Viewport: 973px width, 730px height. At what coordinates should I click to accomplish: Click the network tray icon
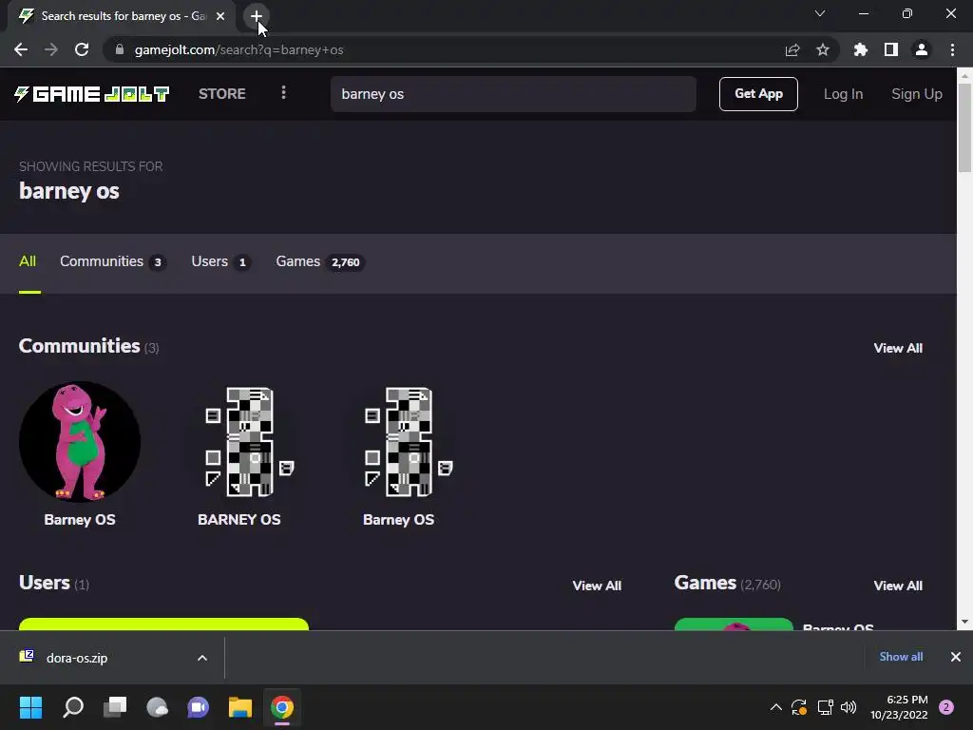(x=825, y=707)
